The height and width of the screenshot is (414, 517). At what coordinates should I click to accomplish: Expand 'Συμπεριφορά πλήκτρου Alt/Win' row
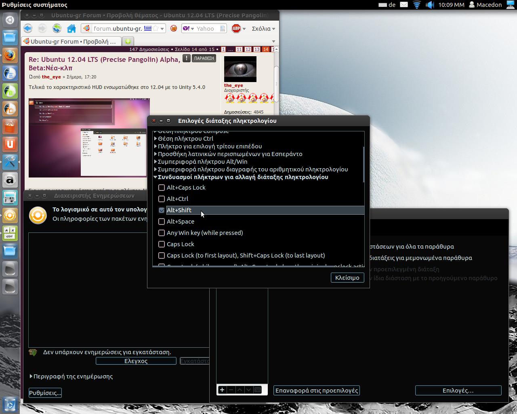point(156,162)
